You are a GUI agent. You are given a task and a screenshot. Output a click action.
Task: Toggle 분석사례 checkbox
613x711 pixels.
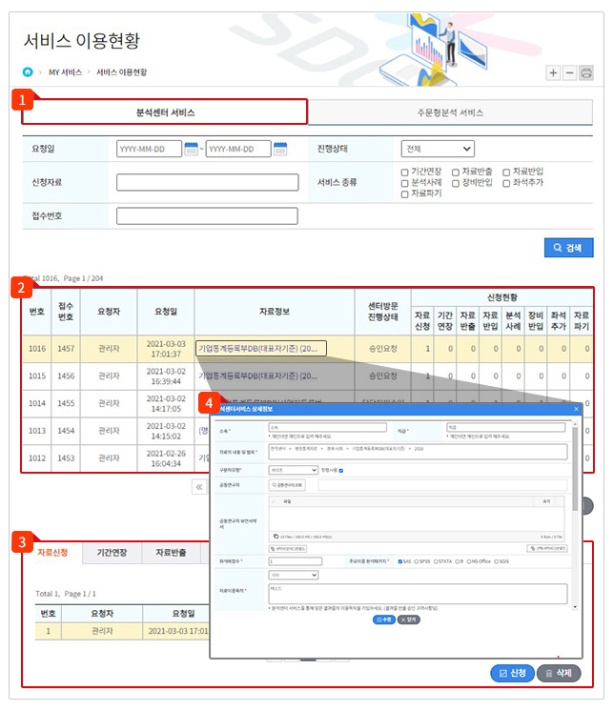[x=404, y=183]
